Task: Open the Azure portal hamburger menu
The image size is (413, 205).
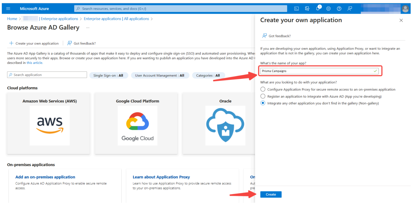Action: pyautogui.click(x=8, y=9)
